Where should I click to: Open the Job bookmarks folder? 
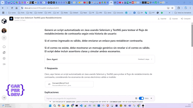(56, 13)
